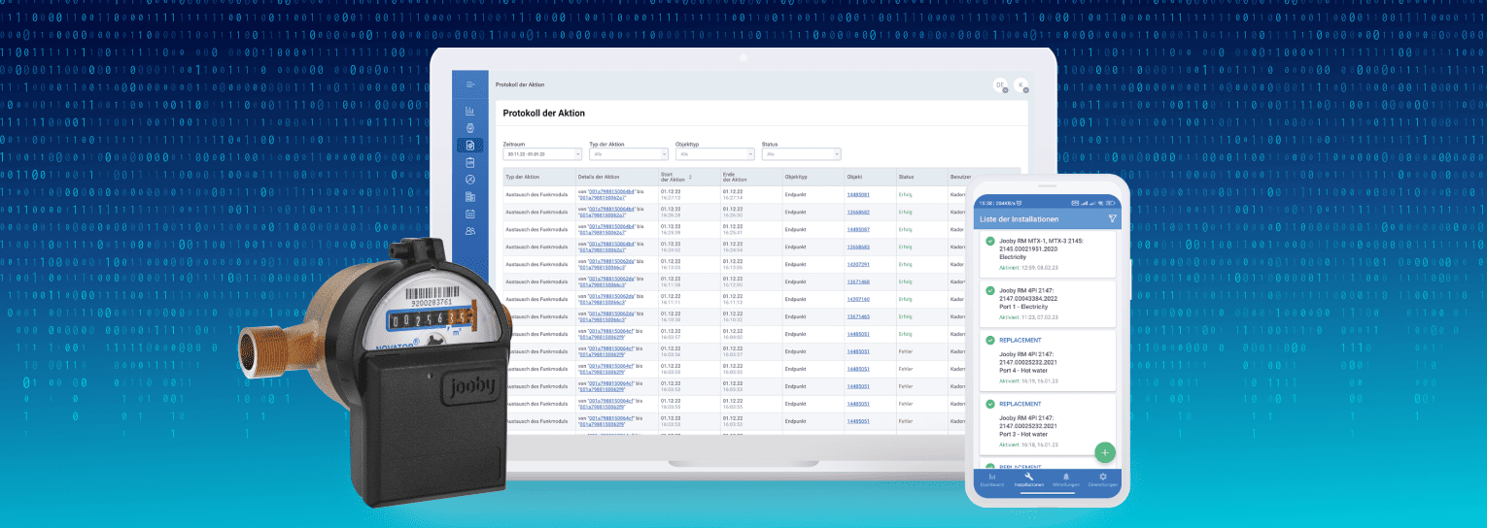Screen dimensions: 1487x528
Task: Tap the filter icon in Liste der Installationen
Action: point(1113,219)
